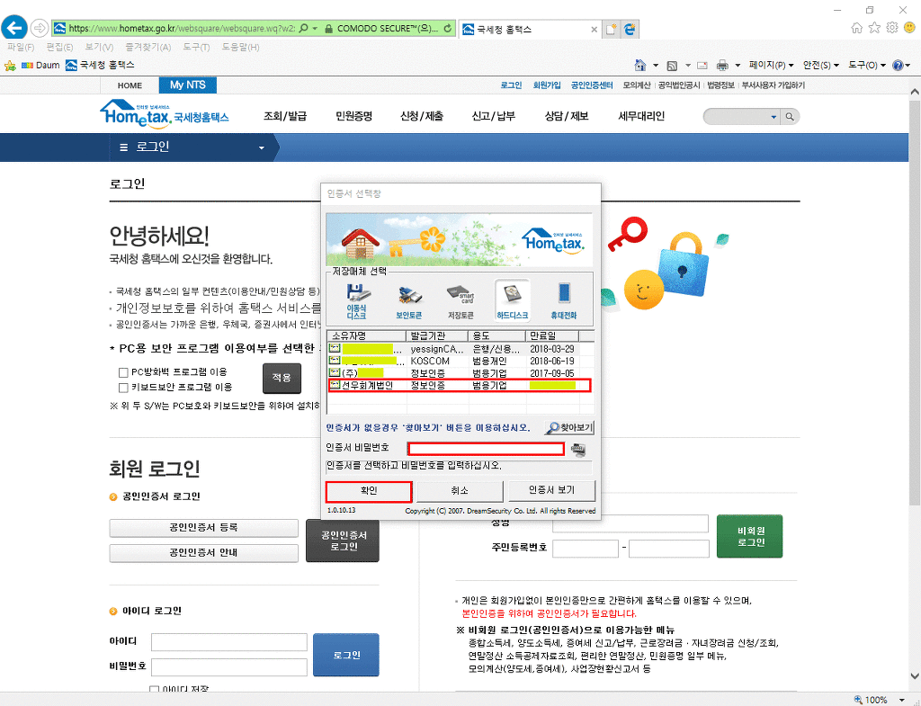Click the add-to-favorites star icon in favorites bar
This screenshot has width=921, height=706.
point(10,65)
